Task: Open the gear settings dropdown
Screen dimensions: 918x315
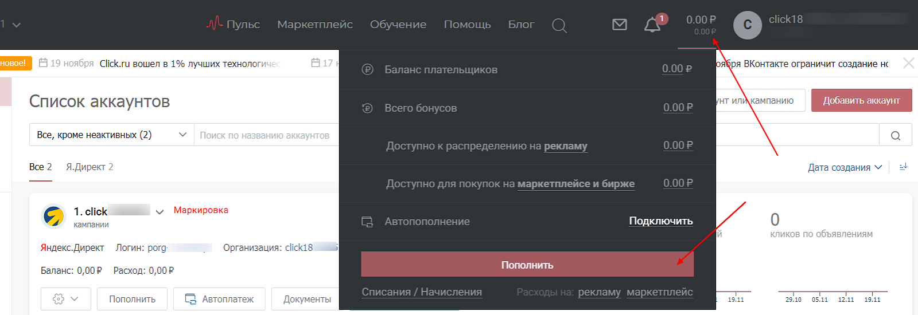Action: tap(65, 299)
